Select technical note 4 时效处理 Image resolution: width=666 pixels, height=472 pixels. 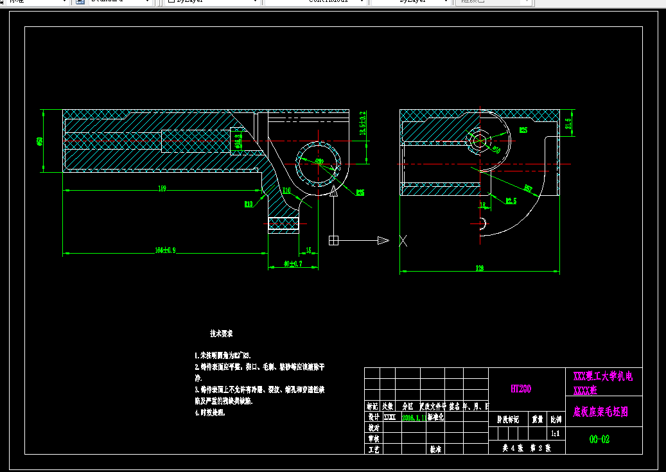tap(210, 412)
